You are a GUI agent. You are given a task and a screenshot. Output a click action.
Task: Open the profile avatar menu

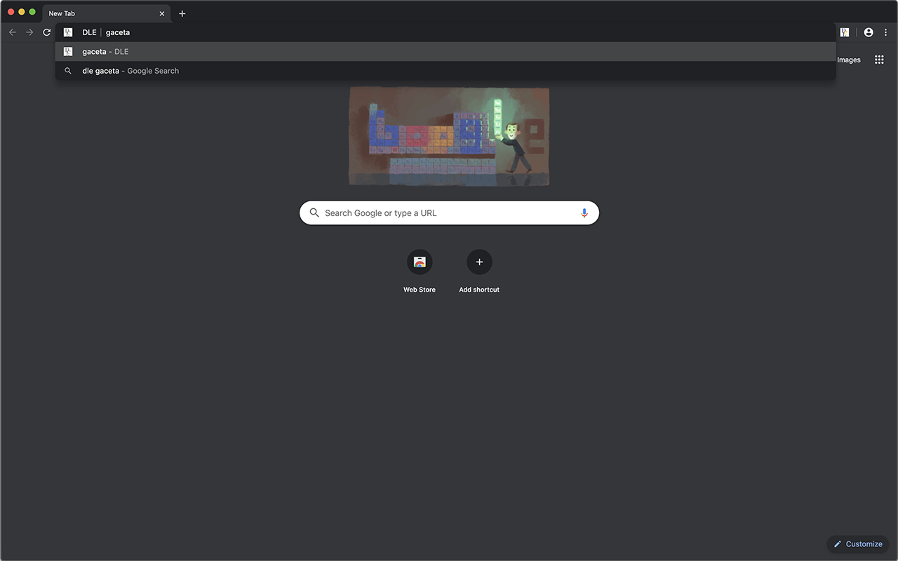tap(869, 32)
